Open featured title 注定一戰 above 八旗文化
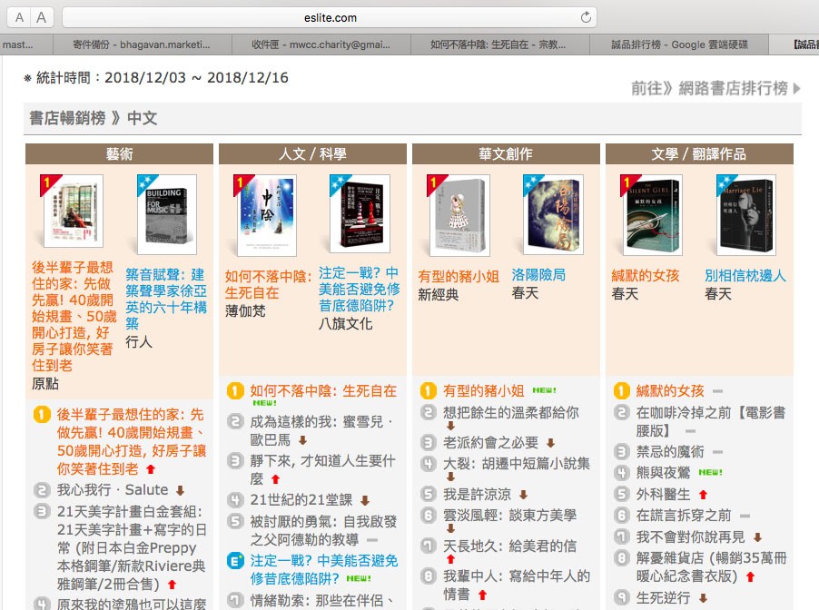The width and height of the screenshot is (819, 610). [359, 289]
